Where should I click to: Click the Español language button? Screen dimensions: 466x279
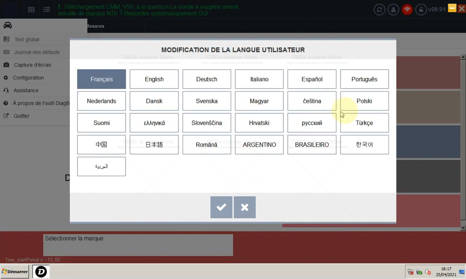[x=312, y=79]
